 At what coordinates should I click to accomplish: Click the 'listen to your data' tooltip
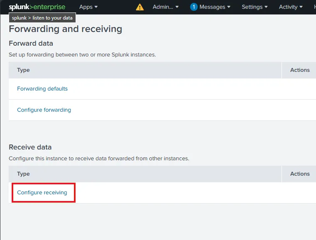click(42, 18)
